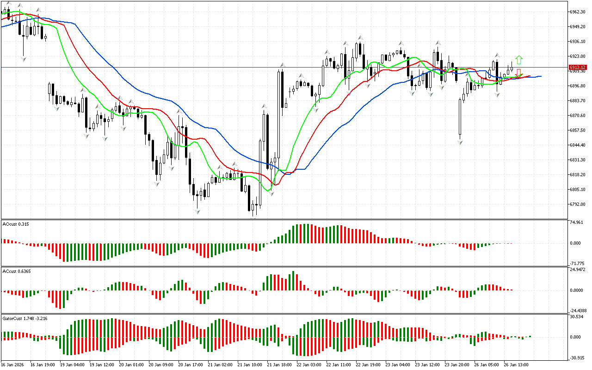The image size is (592, 370).
Task: Click the 74.961 value on AO scale
Action: tap(577, 222)
